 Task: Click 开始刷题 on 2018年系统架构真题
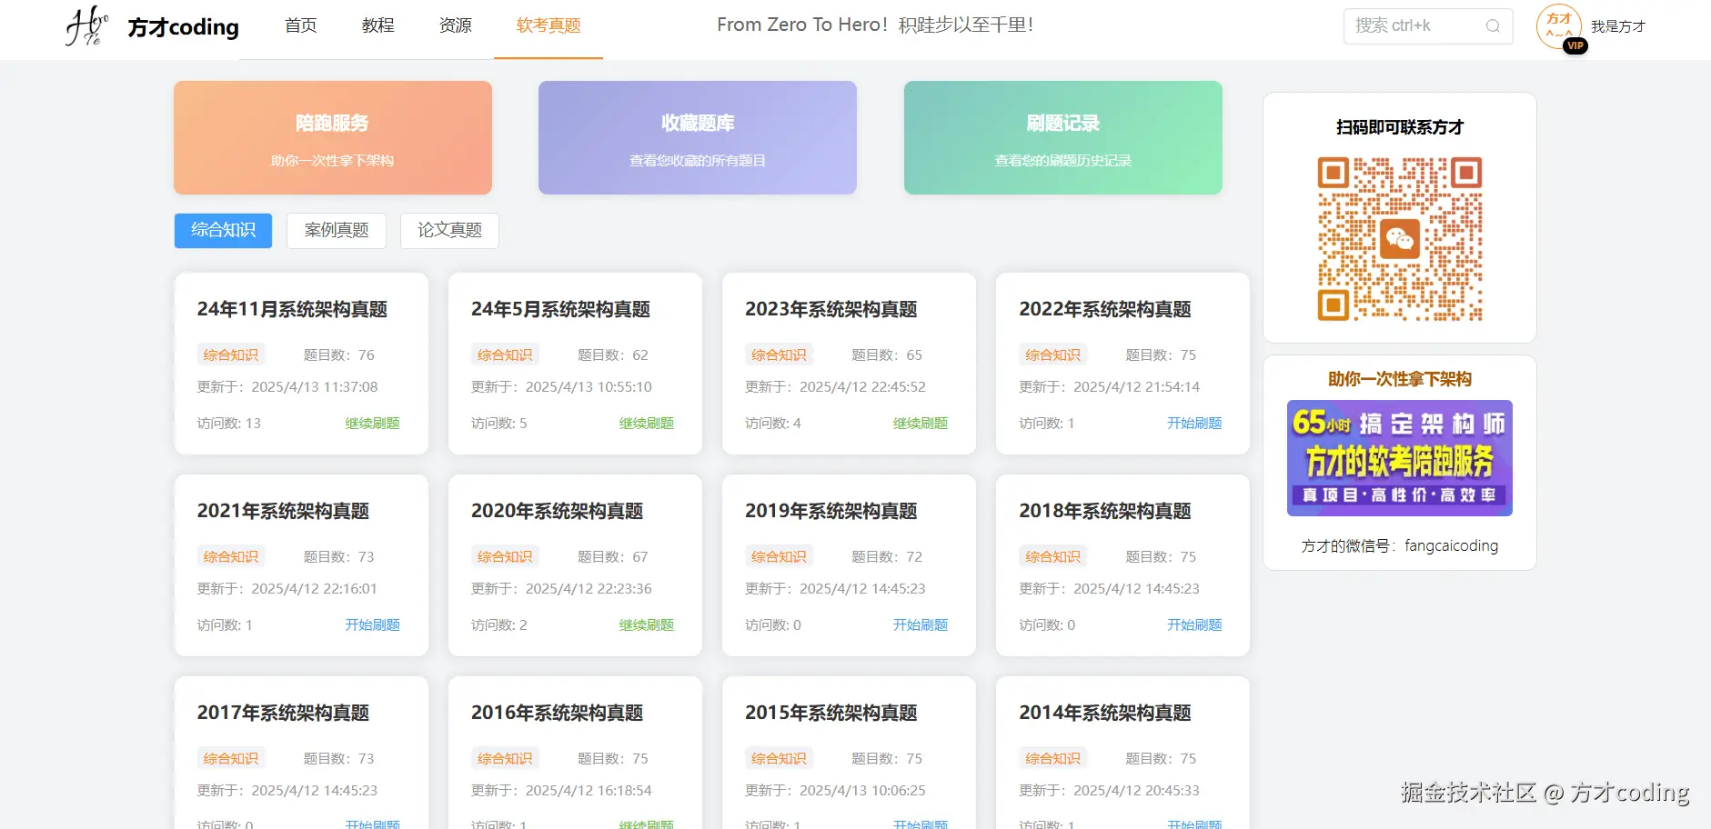[1194, 625]
